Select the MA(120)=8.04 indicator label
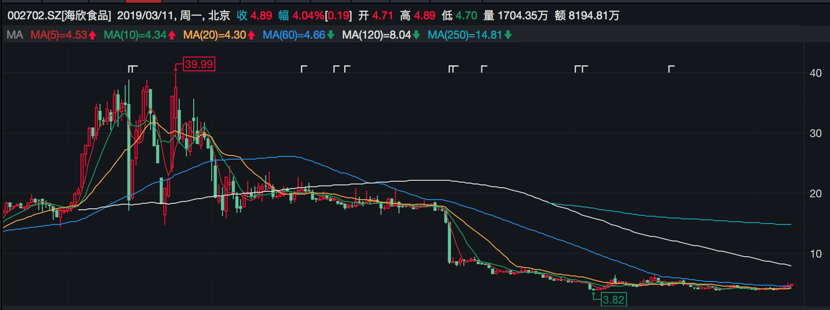This screenshot has width=830, height=310. (376, 35)
